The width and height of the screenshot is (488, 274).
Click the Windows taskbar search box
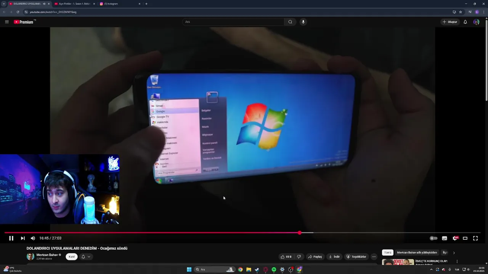[x=214, y=269]
